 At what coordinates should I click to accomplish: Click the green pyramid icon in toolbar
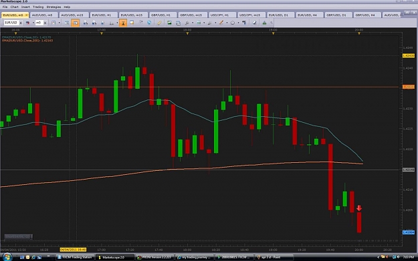click(x=264, y=23)
